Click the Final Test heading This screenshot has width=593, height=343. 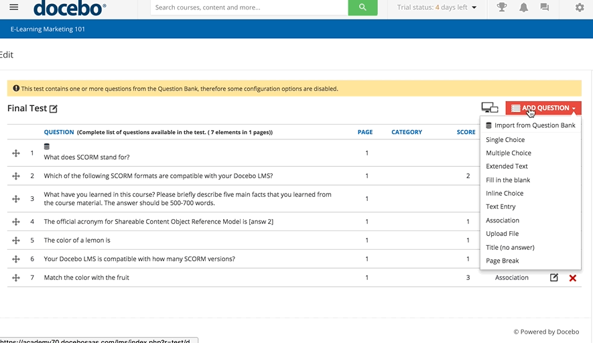coord(27,108)
